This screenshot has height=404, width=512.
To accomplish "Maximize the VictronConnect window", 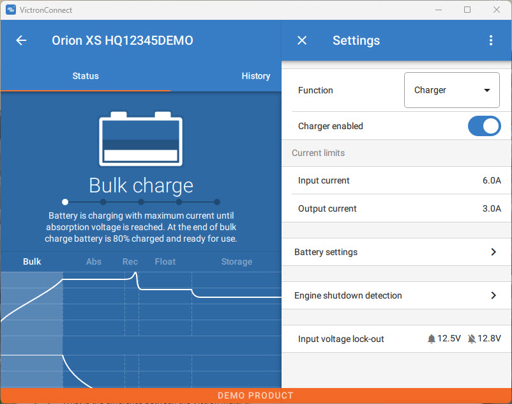I will coord(467,10).
